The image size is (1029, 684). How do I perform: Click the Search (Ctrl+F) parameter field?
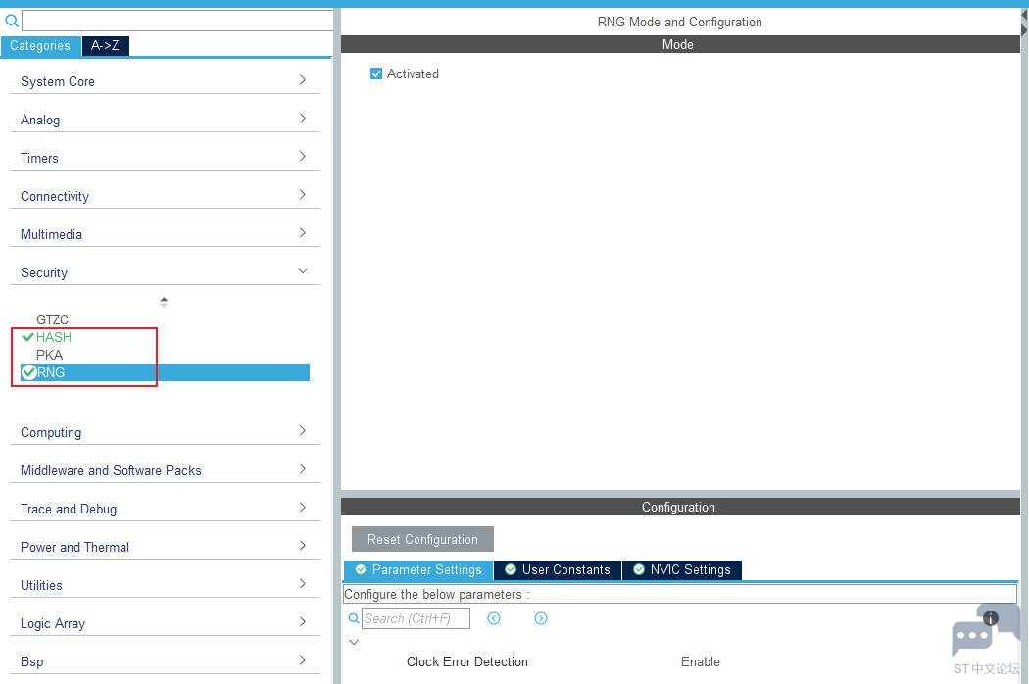416,618
